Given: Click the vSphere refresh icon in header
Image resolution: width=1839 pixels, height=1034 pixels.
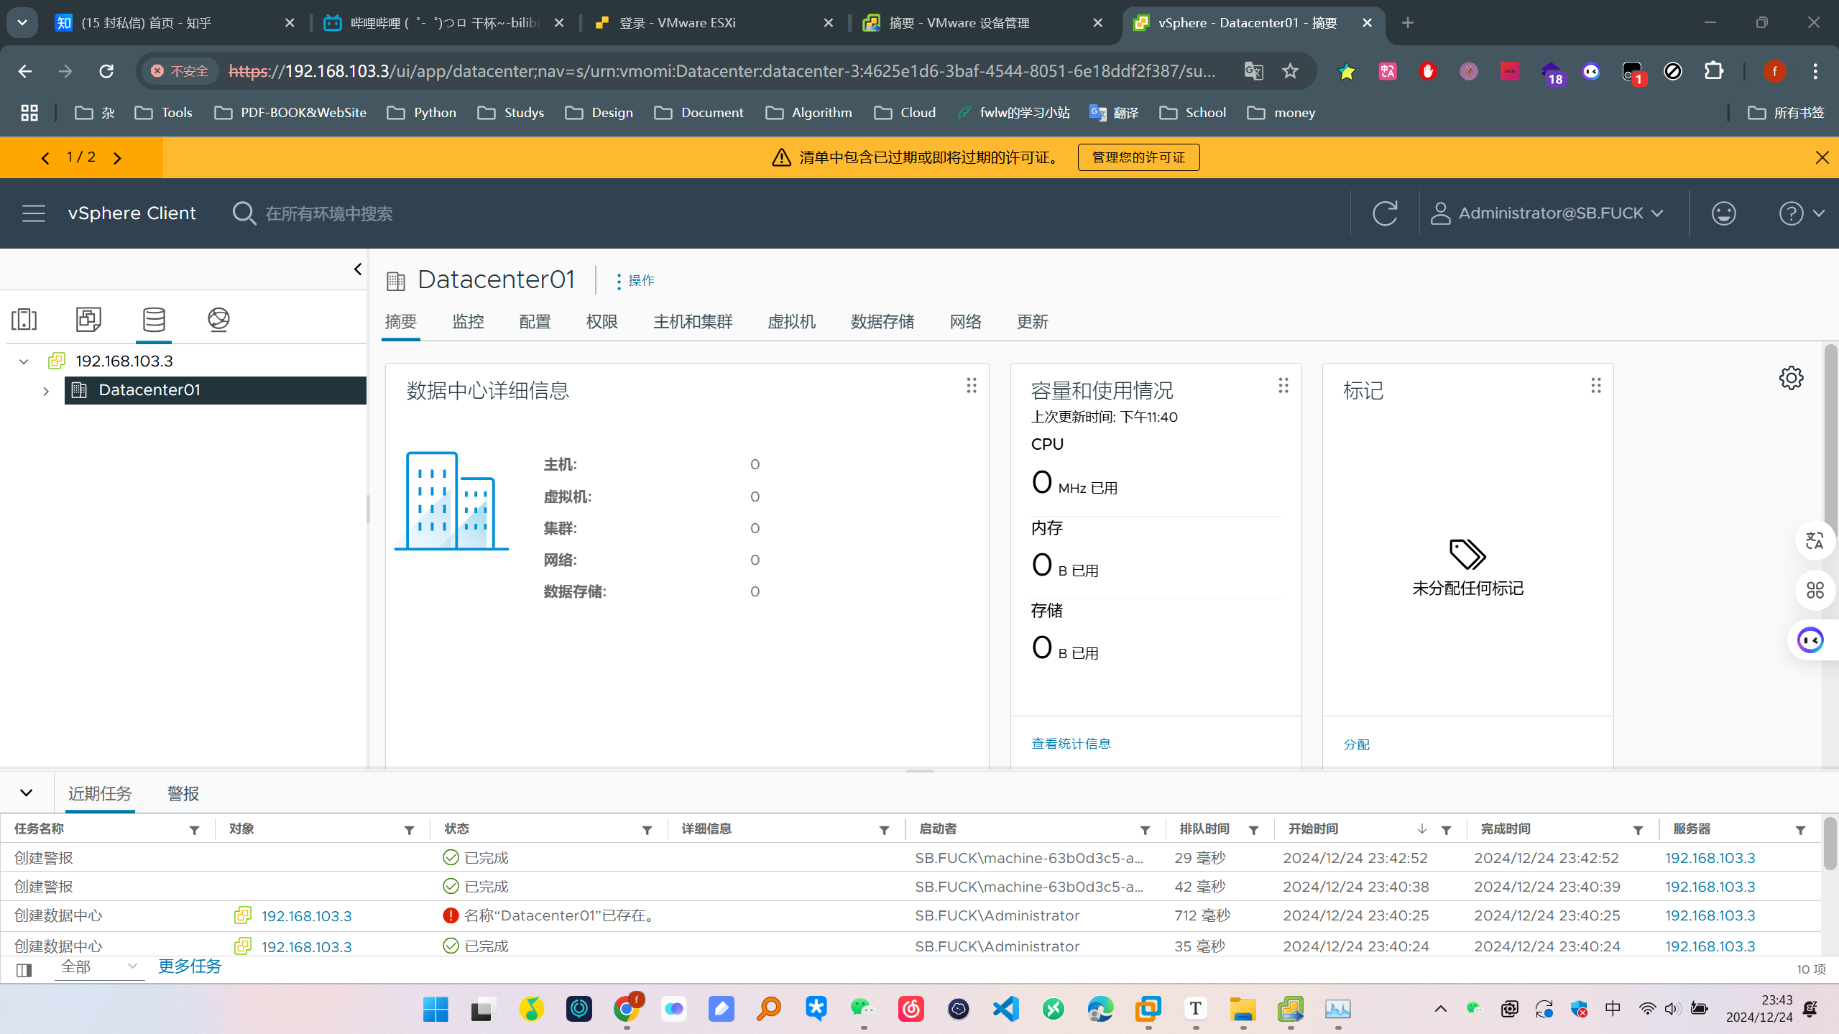Looking at the screenshot, I should pos(1385,213).
